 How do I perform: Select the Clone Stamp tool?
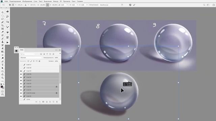pos(2,42)
